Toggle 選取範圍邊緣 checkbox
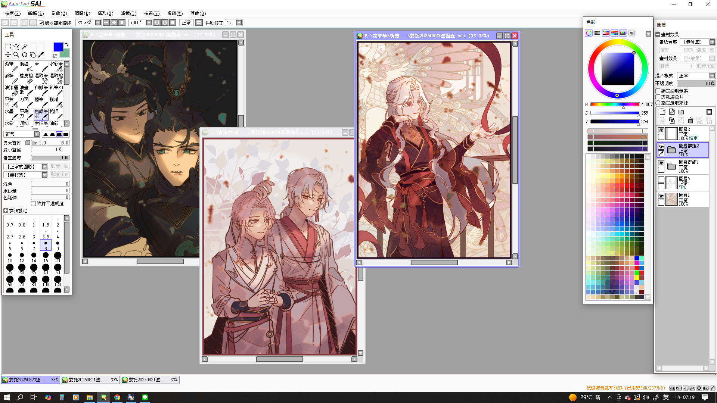 tap(41, 23)
